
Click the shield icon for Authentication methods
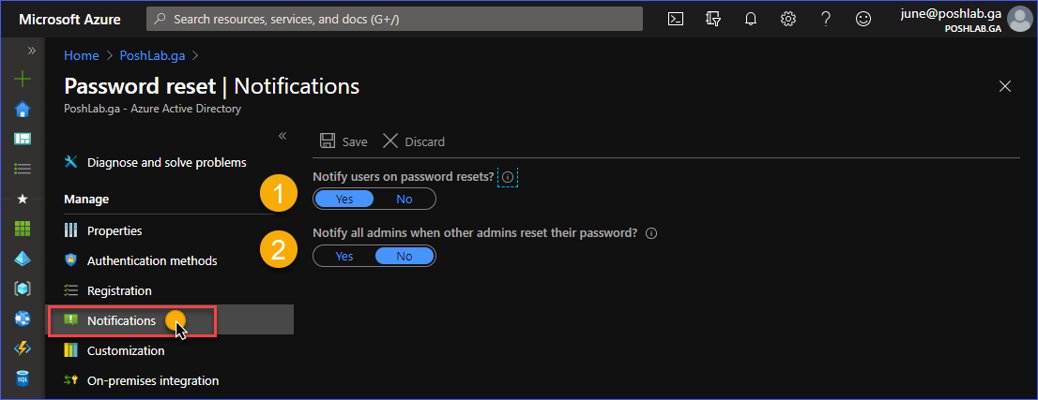[70, 260]
